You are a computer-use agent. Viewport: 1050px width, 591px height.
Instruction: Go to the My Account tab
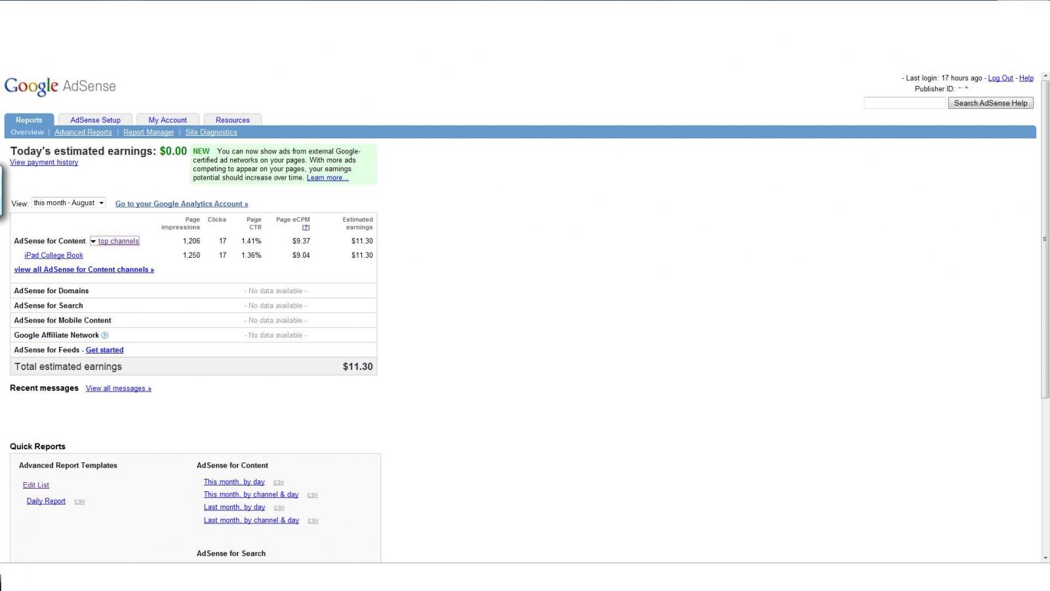tap(167, 120)
